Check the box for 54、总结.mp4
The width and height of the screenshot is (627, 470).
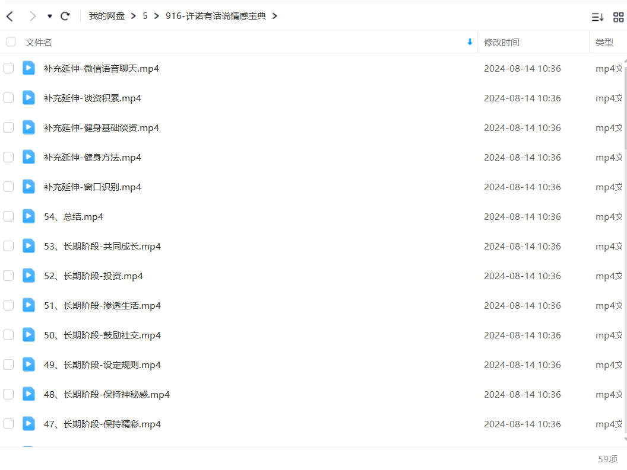click(x=8, y=216)
